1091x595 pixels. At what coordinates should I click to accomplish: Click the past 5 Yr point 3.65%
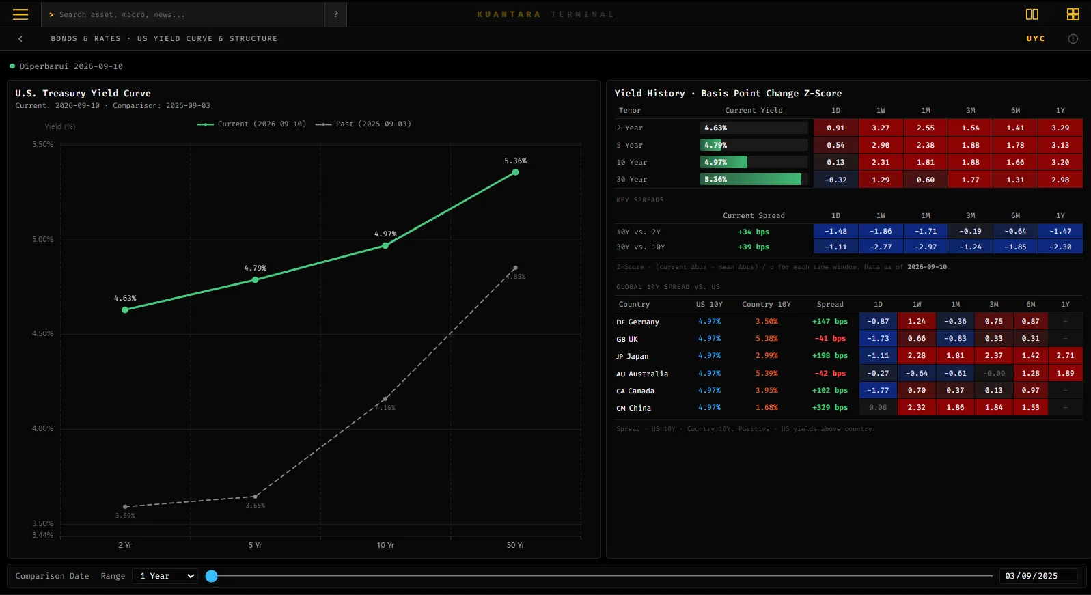tap(256, 496)
